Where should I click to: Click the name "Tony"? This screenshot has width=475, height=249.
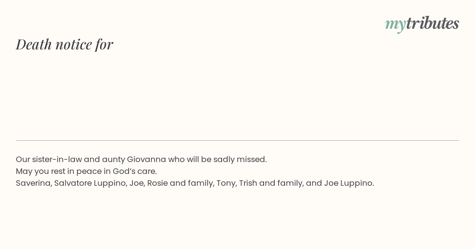226,183
